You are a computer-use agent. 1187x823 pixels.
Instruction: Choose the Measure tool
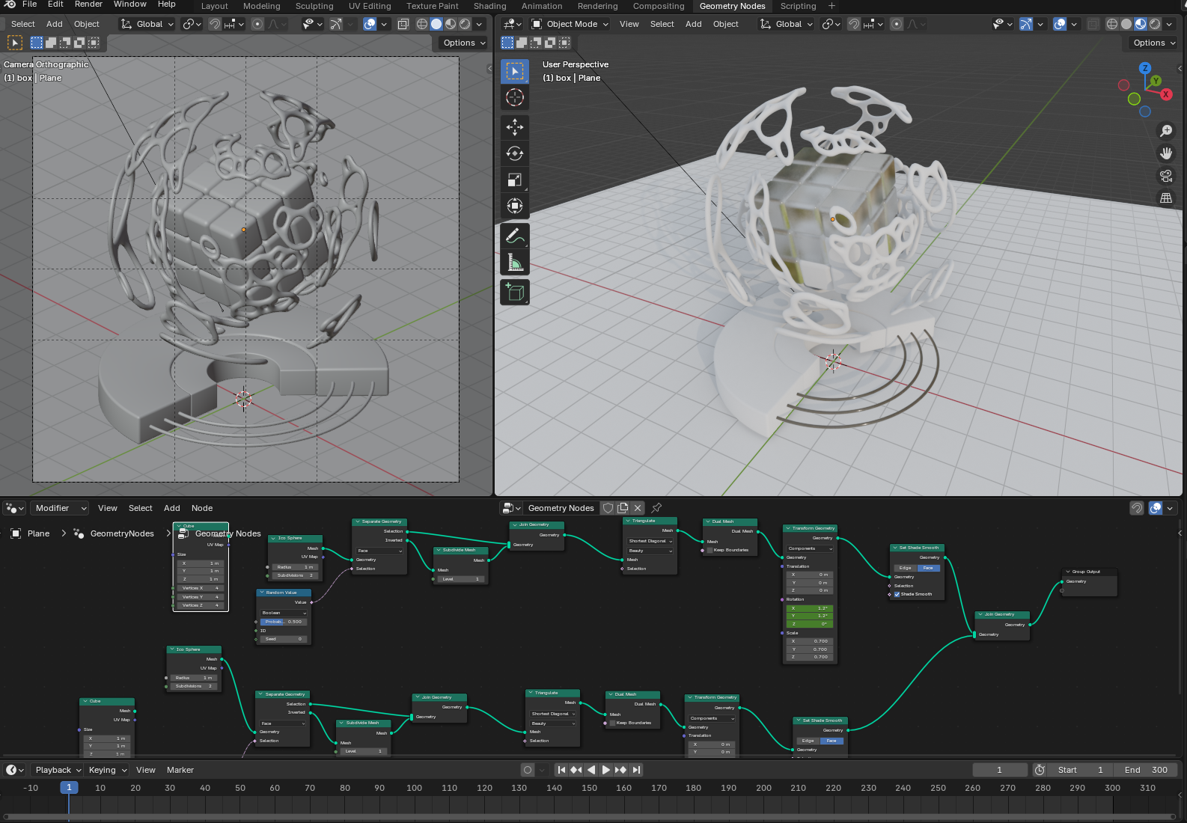pos(514,263)
